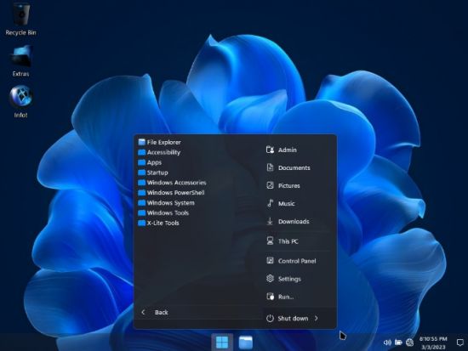Click the Windows Start button in taskbar

pyautogui.click(x=222, y=342)
